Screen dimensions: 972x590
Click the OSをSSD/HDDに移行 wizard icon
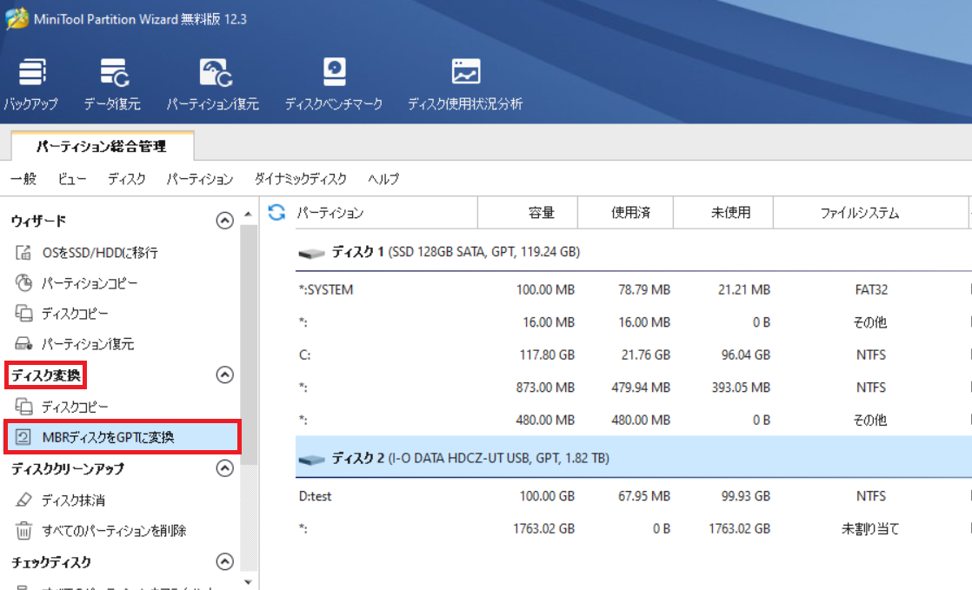pyautogui.click(x=23, y=252)
